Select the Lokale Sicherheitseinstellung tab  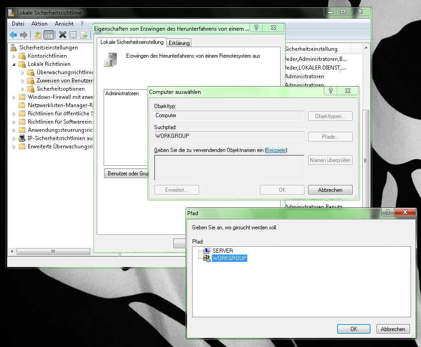pos(132,42)
